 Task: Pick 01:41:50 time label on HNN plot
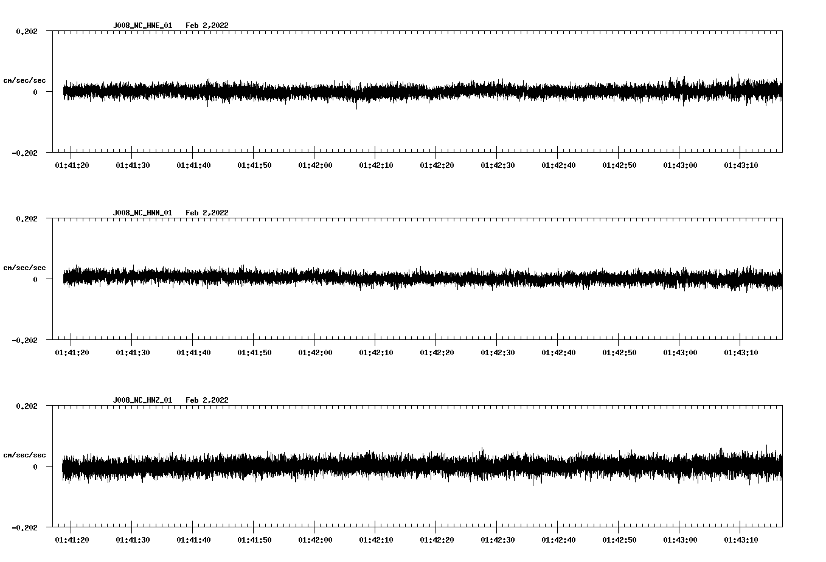pos(254,353)
